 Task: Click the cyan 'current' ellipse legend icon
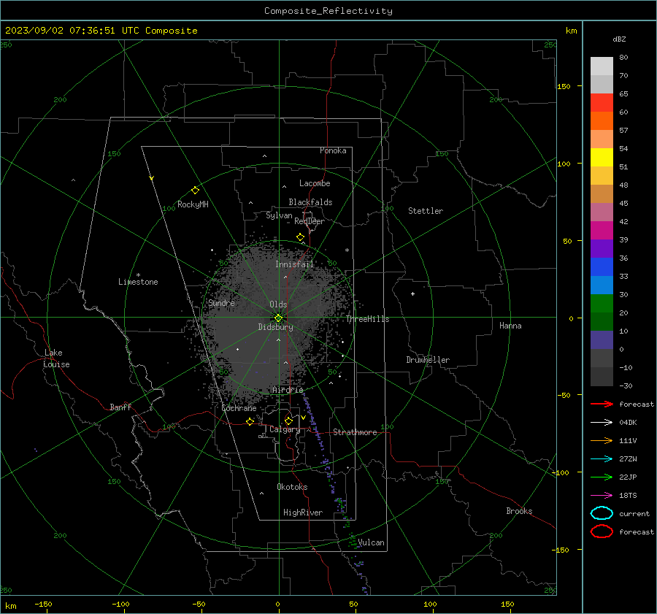coord(602,513)
